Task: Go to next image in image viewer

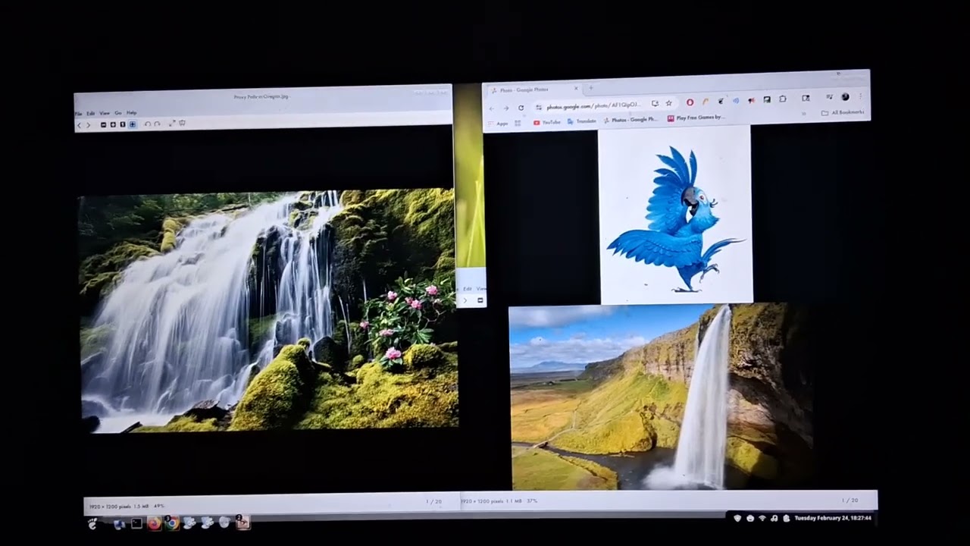Action: (x=89, y=125)
